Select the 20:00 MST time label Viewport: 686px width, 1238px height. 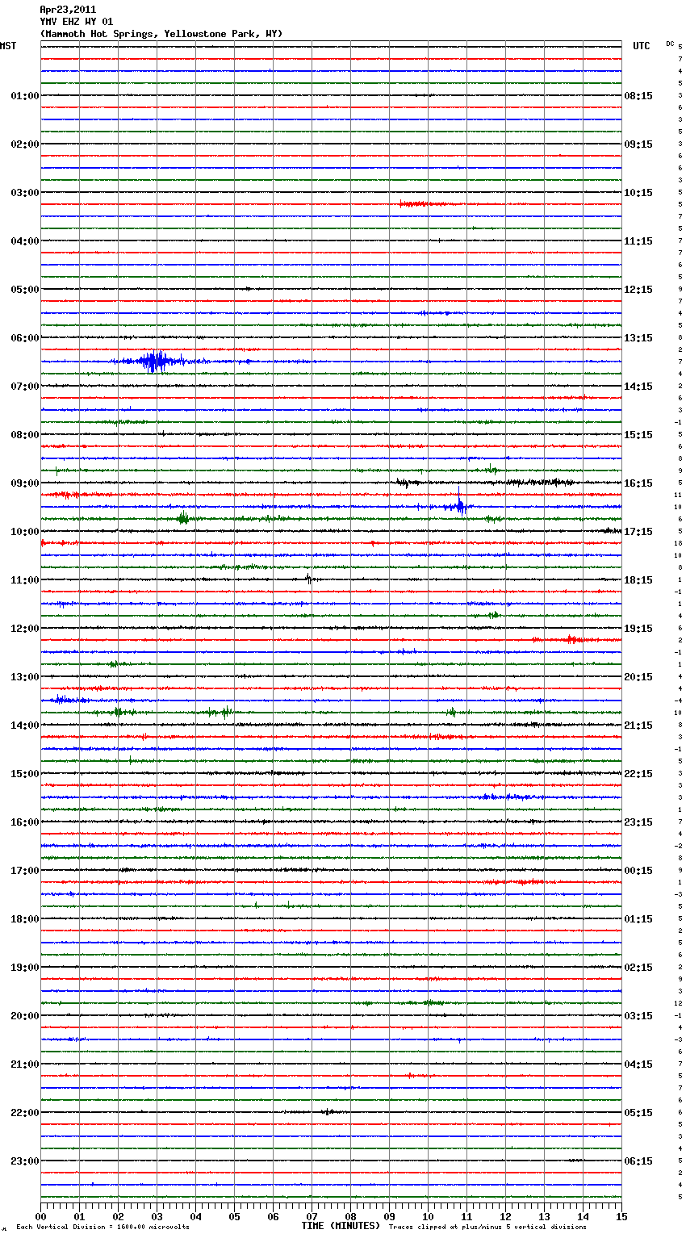(x=25, y=1016)
